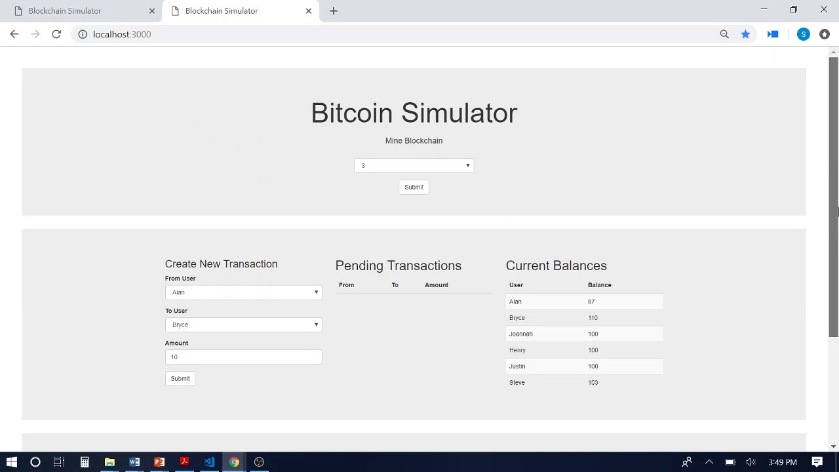Click the Chrome icon on taskbar

click(234, 462)
